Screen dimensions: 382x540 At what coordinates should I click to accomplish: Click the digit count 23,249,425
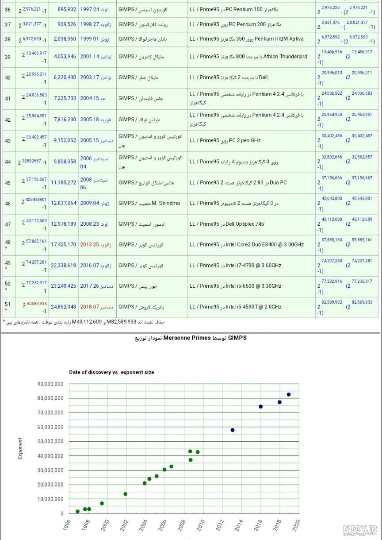tap(64, 286)
